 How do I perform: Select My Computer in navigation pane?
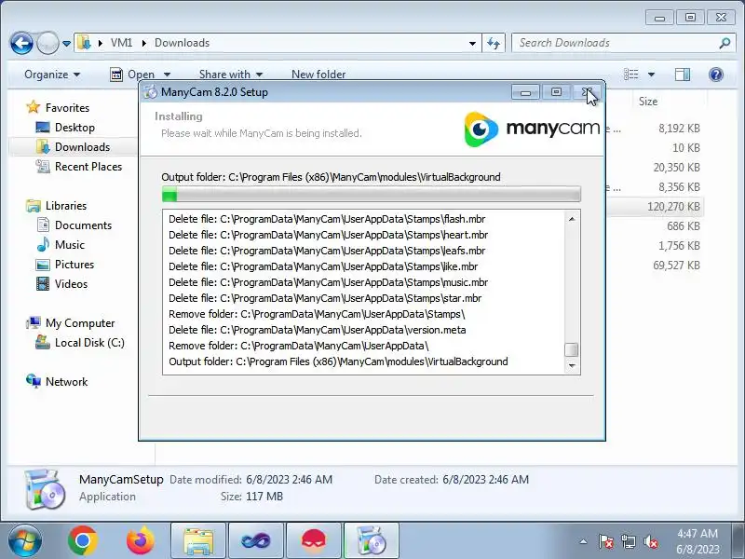tap(80, 323)
